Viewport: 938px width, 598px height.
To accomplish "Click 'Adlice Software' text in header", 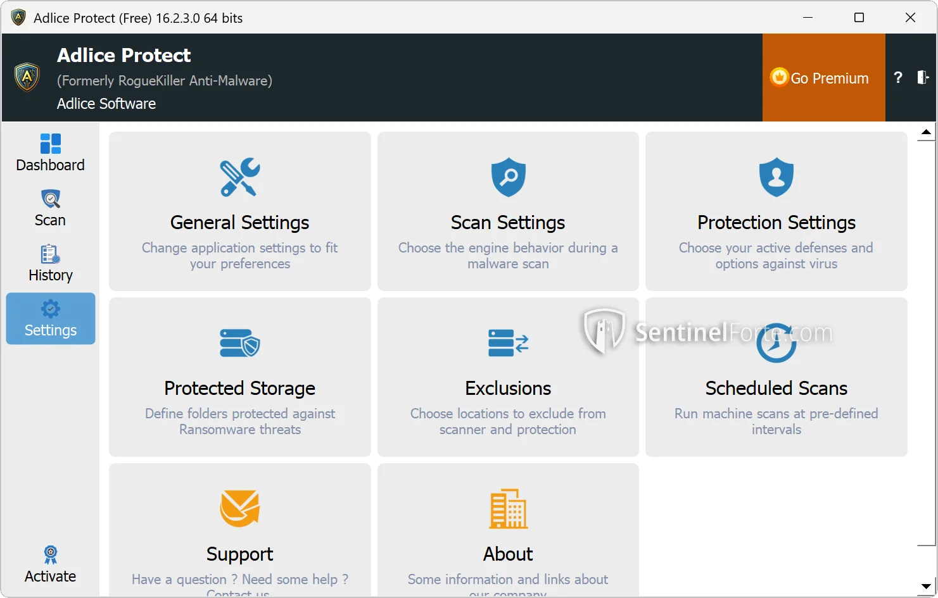I will (x=106, y=104).
